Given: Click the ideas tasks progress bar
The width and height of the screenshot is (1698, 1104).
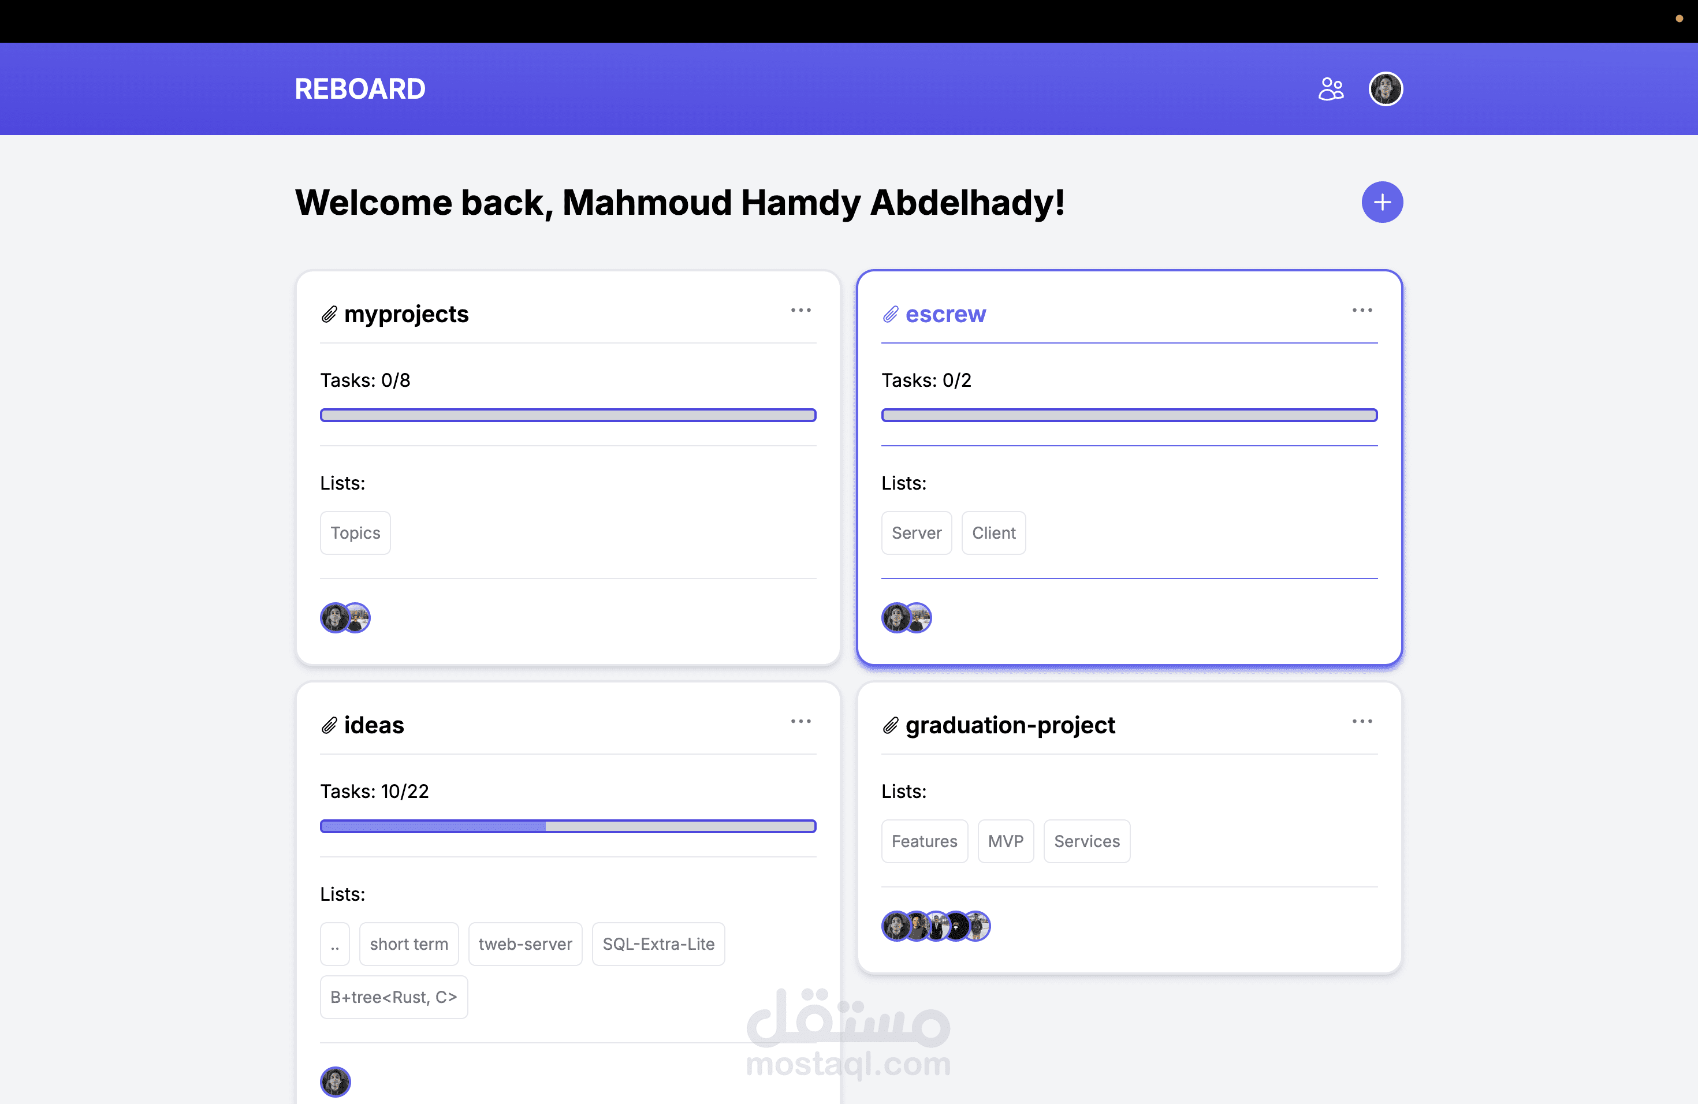Looking at the screenshot, I should (x=568, y=827).
